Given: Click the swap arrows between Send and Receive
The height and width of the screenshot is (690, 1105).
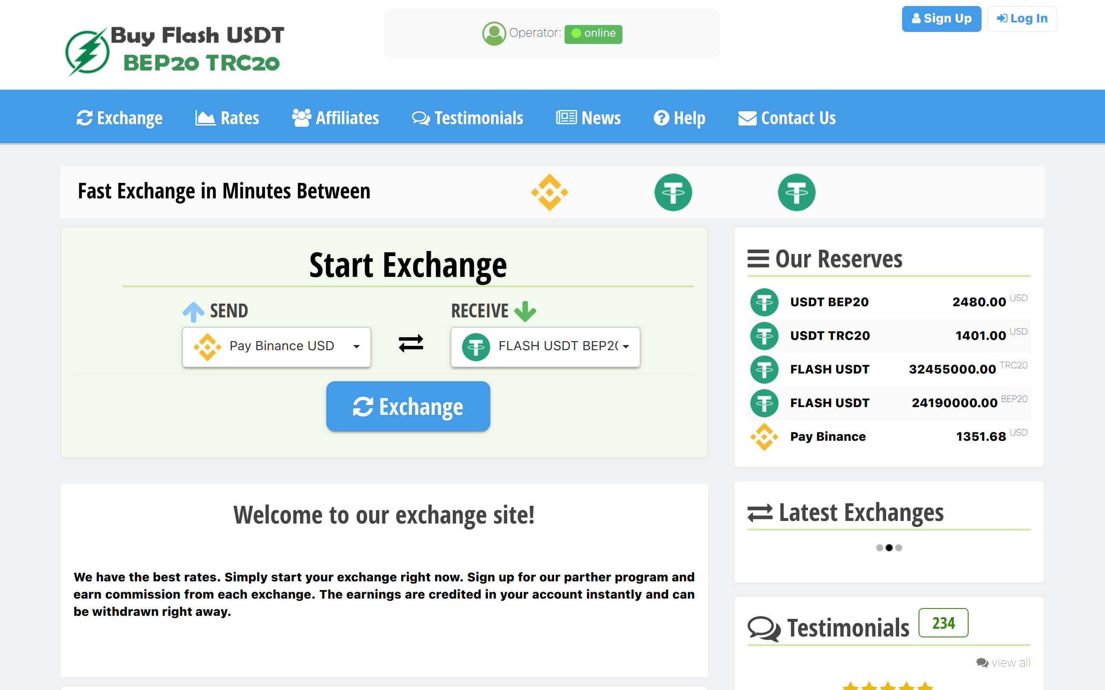Looking at the screenshot, I should pos(410,344).
